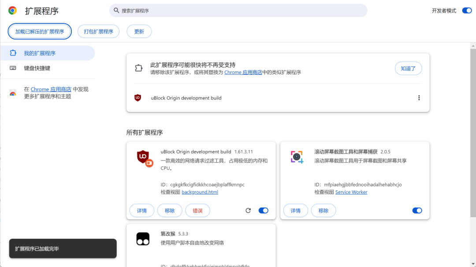
Task: Reload uBlock Origin development build
Action: (x=248, y=211)
